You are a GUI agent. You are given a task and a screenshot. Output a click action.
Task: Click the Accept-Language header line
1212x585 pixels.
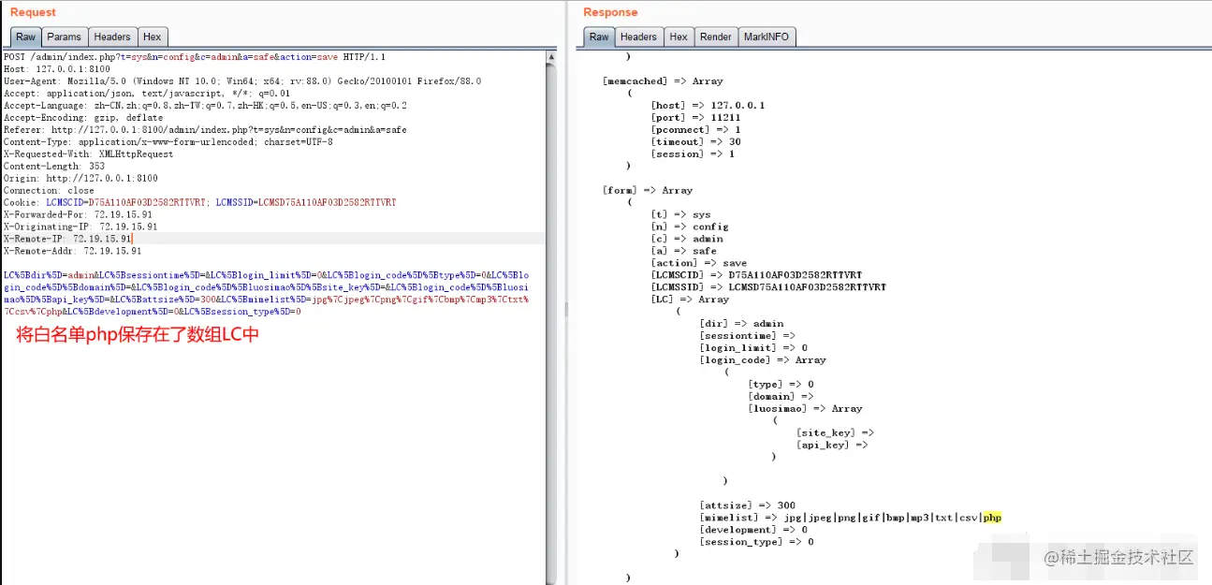(205, 106)
